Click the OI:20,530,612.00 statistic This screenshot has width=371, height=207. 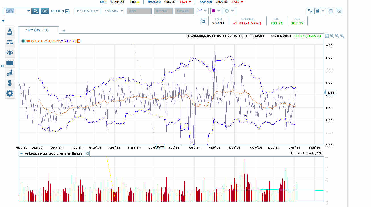click(201, 36)
